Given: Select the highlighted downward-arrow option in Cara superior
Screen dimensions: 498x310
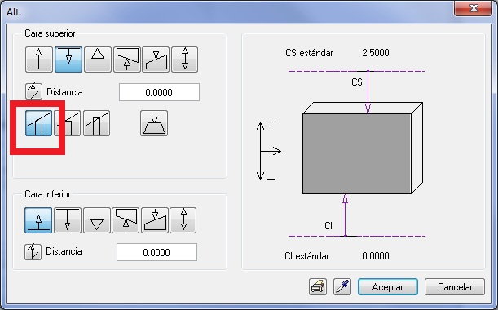Looking at the screenshot, I should coord(68,60).
